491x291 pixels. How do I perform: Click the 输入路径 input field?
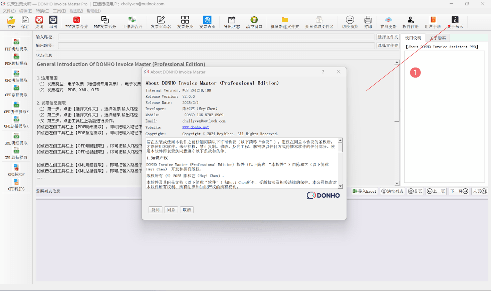tap(216, 37)
